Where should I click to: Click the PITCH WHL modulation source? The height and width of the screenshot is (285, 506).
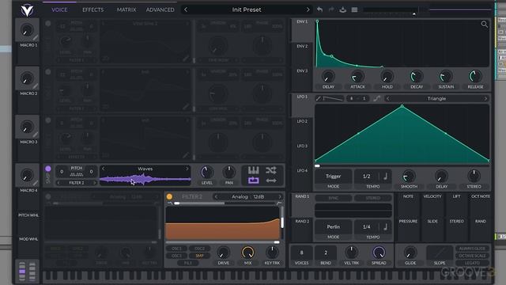pos(28,215)
